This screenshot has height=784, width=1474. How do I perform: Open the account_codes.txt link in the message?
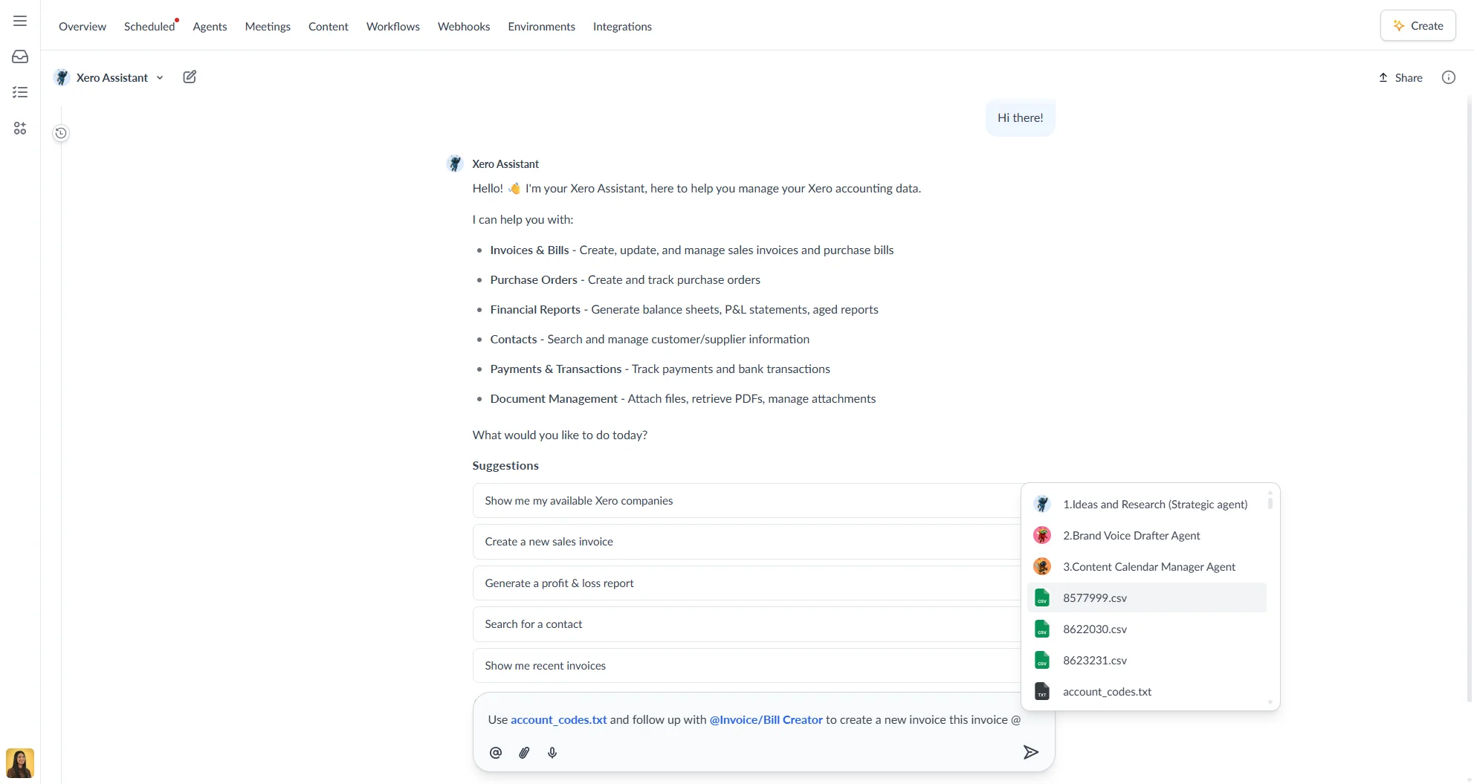pos(558,719)
